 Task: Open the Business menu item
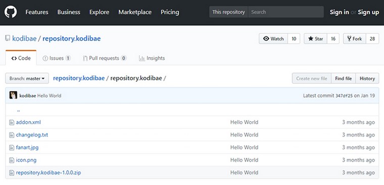[x=69, y=12]
